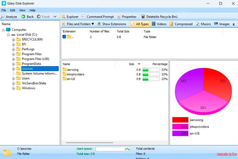Expand the Program Files (x86) node

(13, 59)
